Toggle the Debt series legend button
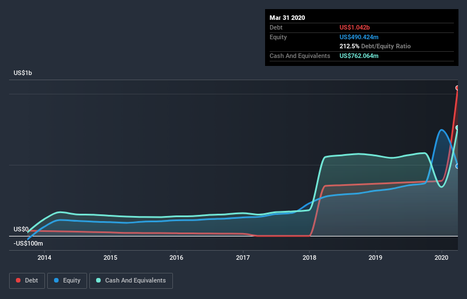The width and height of the screenshot is (467, 299). tap(27, 281)
